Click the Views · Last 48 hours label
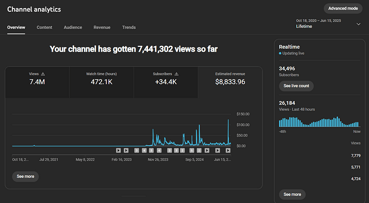Viewport: 369px width, 203px height. pyautogui.click(x=297, y=109)
